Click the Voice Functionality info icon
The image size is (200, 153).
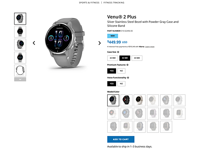pos(128,78)
